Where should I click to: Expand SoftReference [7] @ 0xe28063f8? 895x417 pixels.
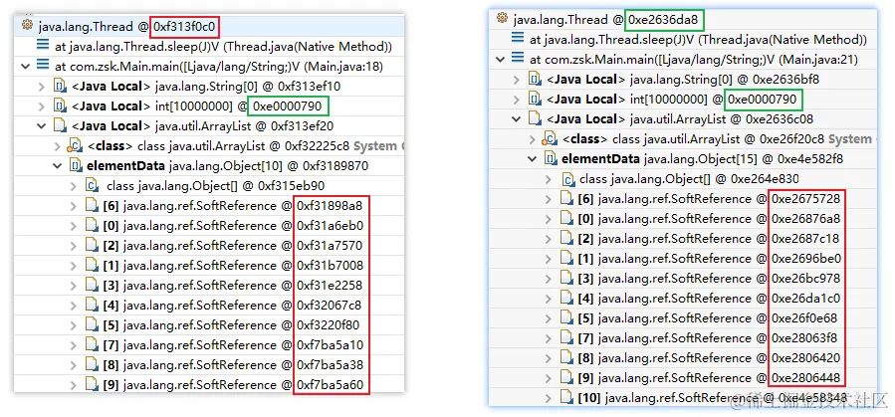coord(549,338)
